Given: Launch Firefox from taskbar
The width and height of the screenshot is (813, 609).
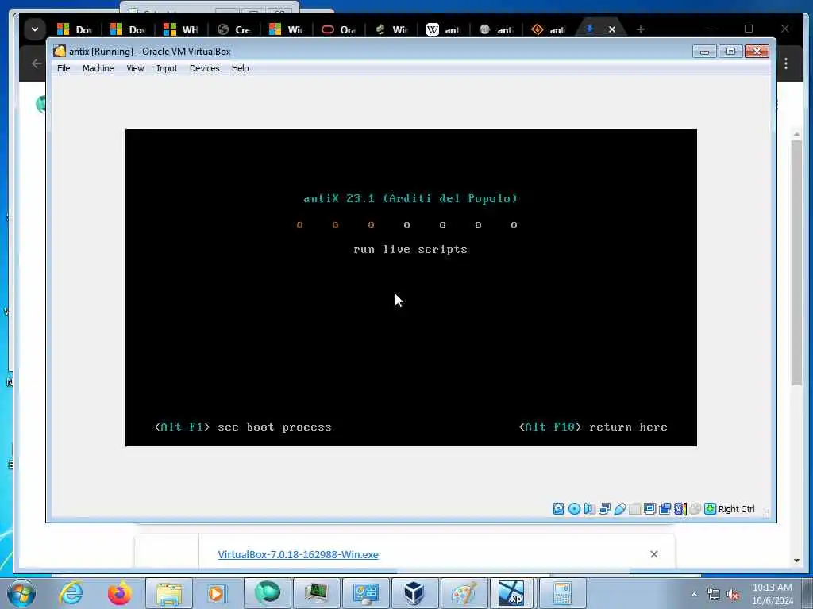Looking at the screenshot, I should [120, 593].
